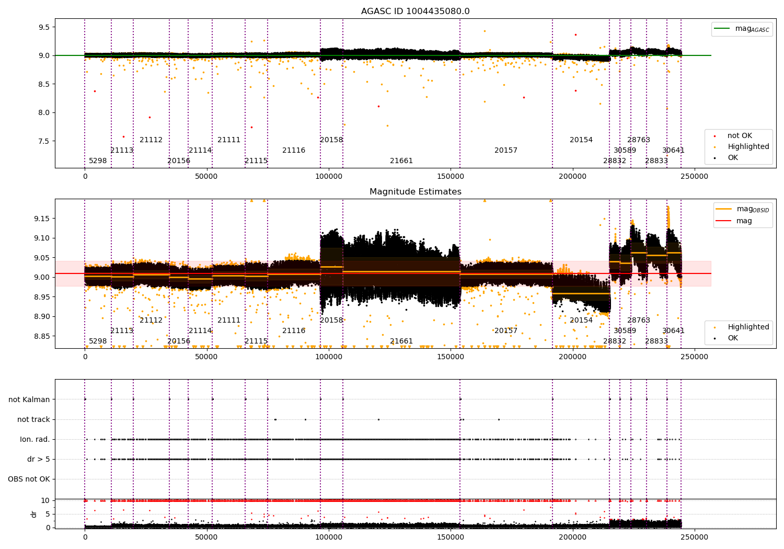This screenshot has height=549, width=784.
Task: Click obsid label 5298 in Magnitude Estimates plot
Action: pos(98,341)
